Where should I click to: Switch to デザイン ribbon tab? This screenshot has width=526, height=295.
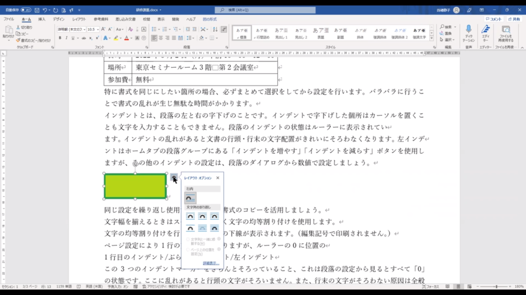[x=59, y=19]
